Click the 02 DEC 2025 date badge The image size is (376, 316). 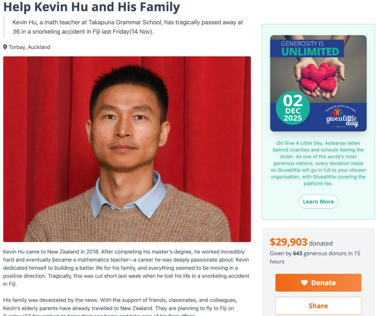[x=292, y=108]
